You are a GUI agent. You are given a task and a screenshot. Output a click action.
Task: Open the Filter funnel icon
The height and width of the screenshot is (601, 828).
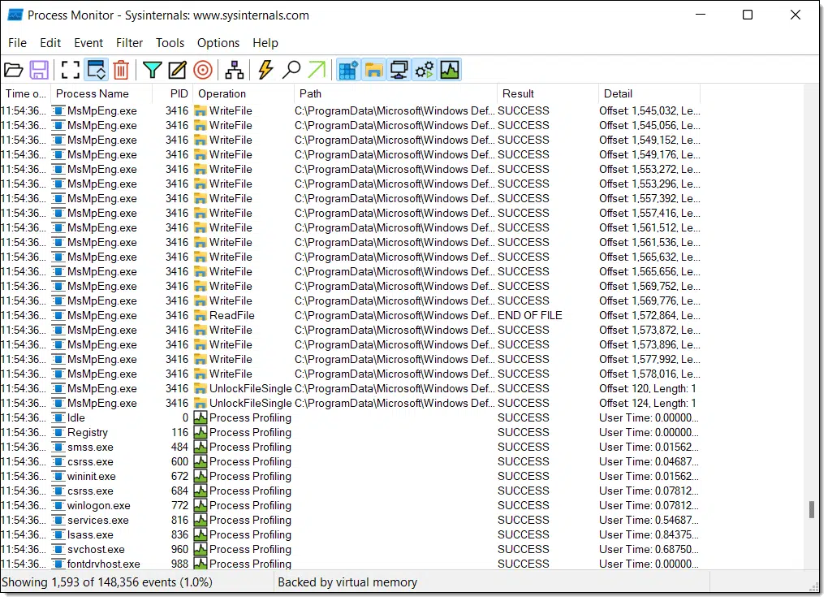point(152,70)
